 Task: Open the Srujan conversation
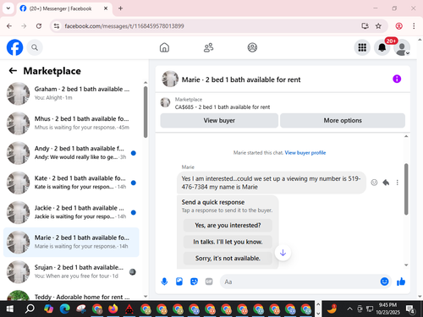(x=71, y=272)
